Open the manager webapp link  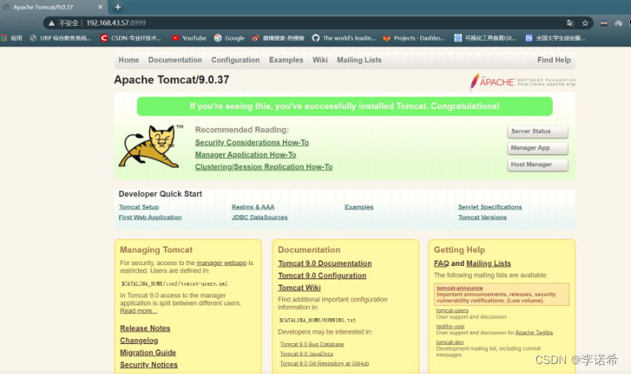click(x=221, y=263)
